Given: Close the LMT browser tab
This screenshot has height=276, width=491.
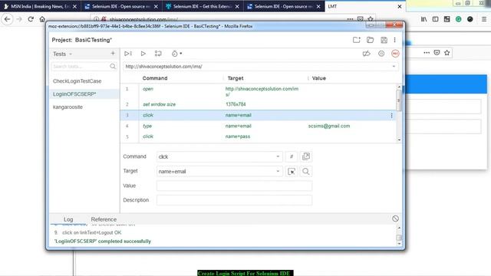Looking at the screenshot, I should click(x=400, y=6).
